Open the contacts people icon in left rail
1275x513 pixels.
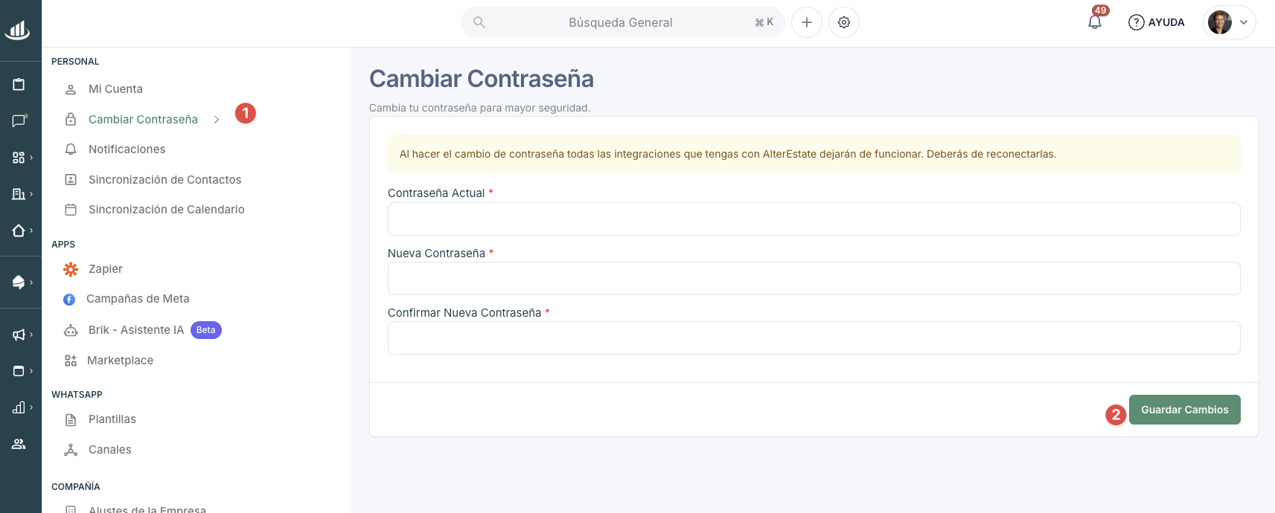[19, 444]
